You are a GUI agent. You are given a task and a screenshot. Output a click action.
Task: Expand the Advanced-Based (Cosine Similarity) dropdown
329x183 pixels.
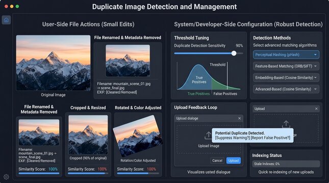(x=286, y=89)
